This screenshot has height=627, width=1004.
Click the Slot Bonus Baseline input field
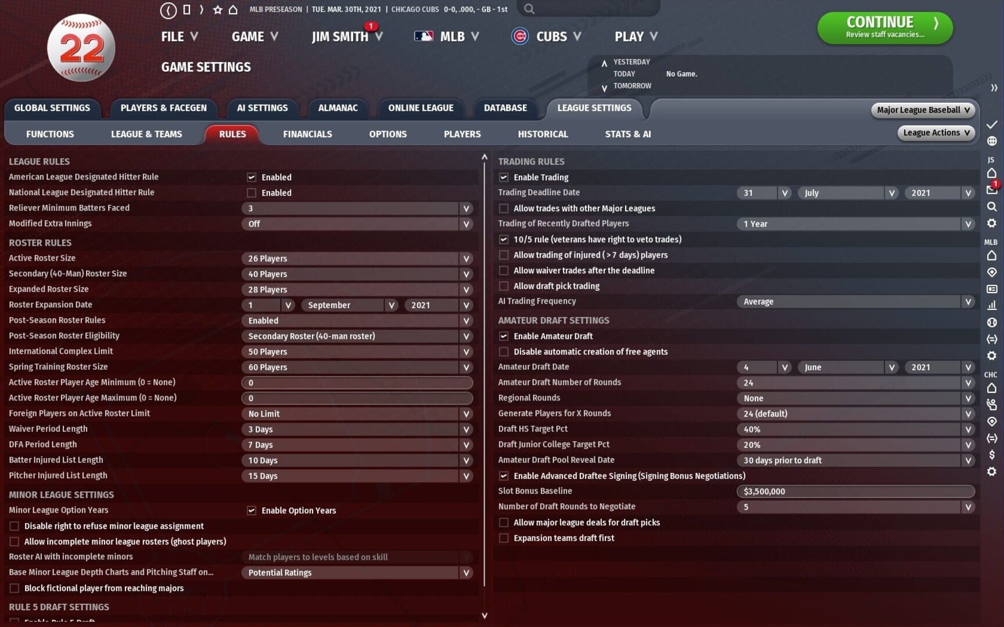(855, 491)
